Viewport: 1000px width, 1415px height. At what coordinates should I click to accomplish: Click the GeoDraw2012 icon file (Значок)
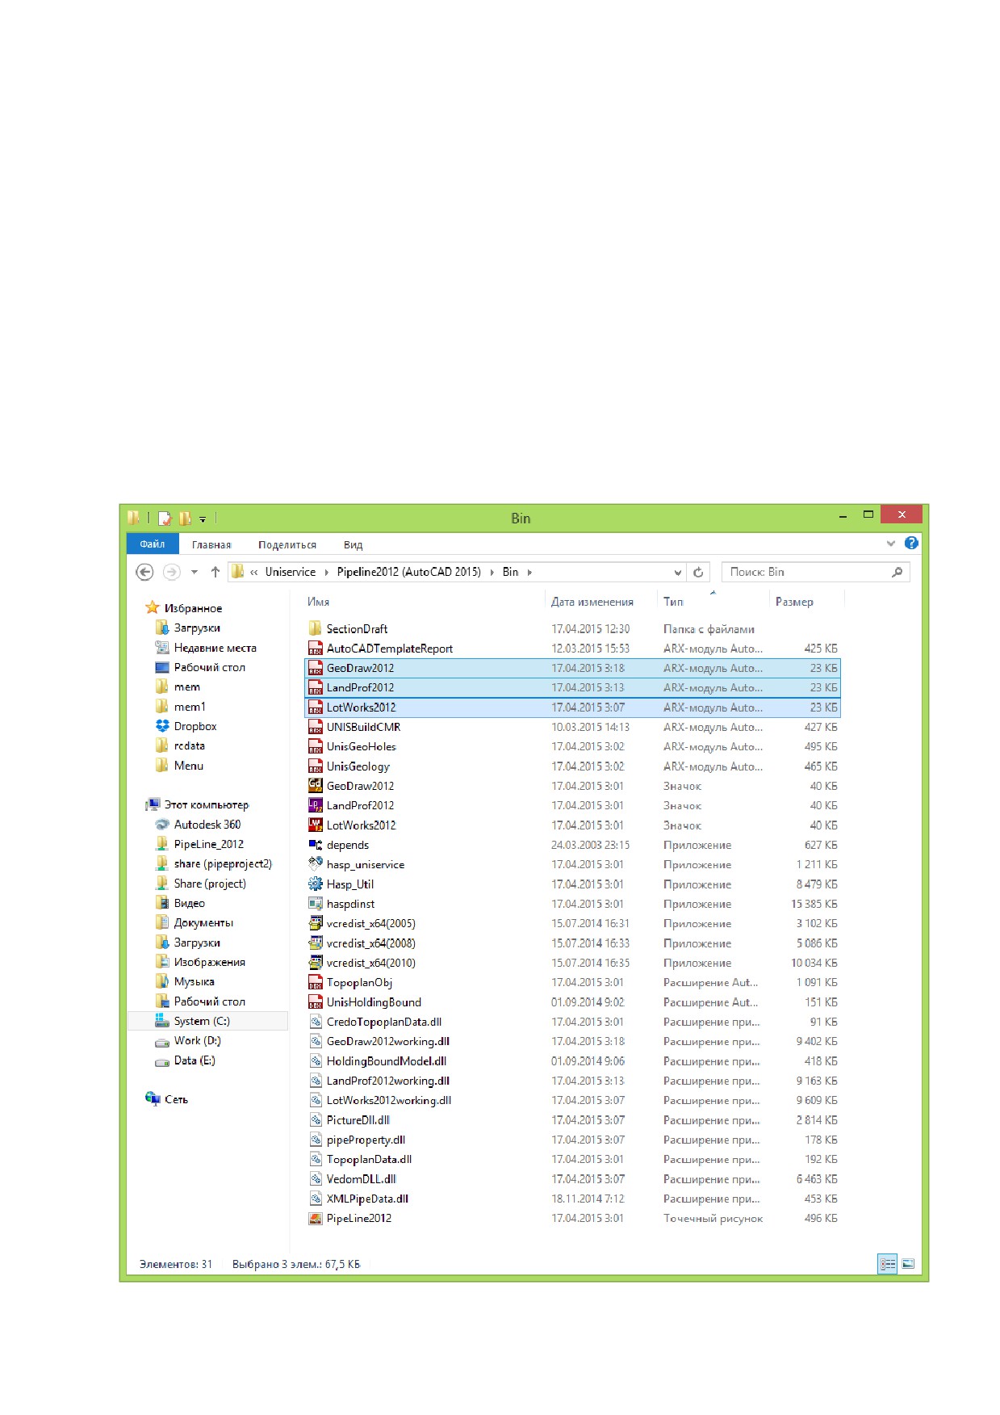(316, 785)
